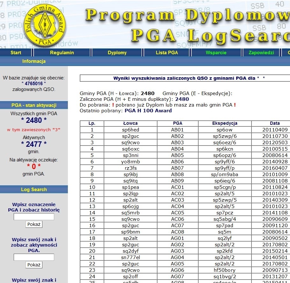Click the PGA column header
This screenshot has width=290, height=283.
tap(178, 123)
